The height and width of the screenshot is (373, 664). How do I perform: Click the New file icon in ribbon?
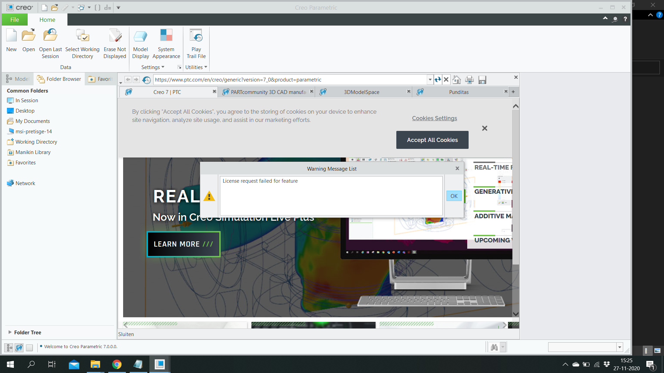pos(11,36)
